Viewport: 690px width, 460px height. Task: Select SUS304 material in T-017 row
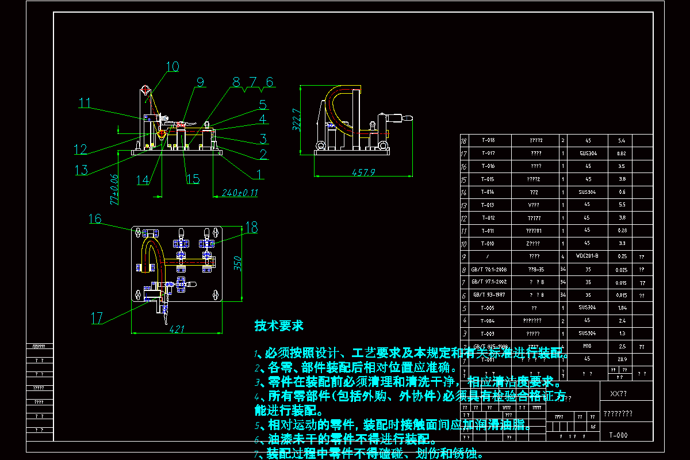588,154
